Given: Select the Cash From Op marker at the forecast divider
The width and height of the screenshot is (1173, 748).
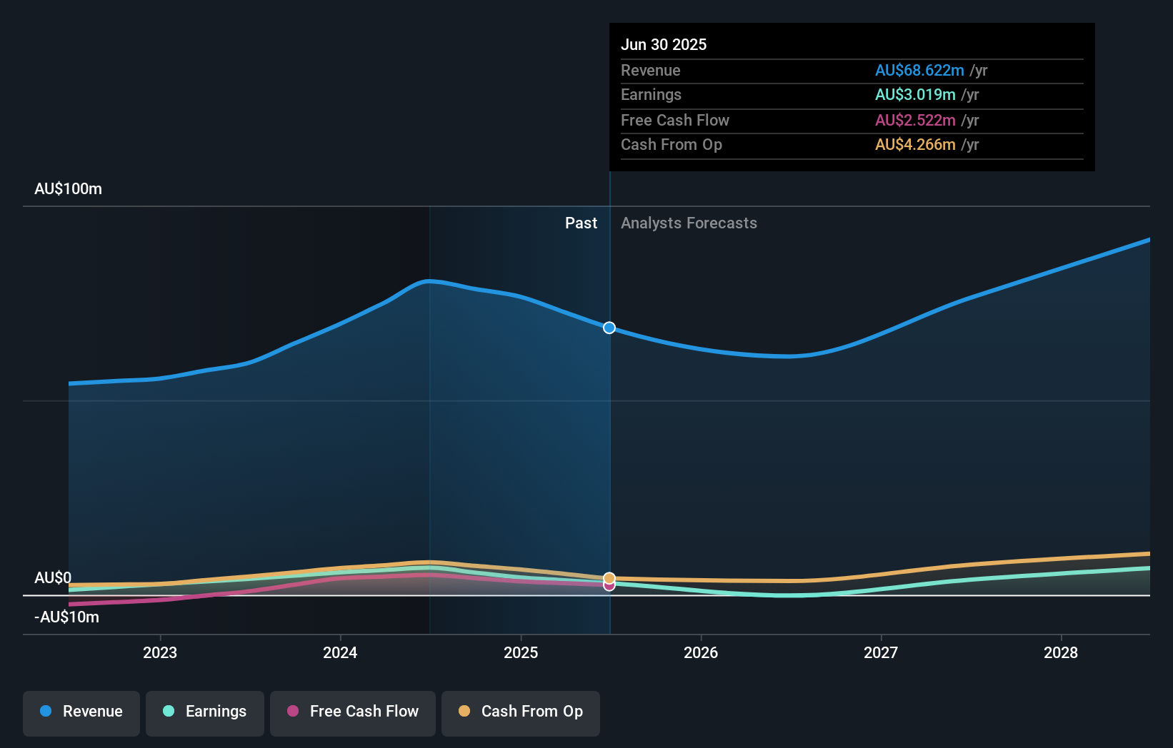Looking at the screenshot, I should 609,578.
